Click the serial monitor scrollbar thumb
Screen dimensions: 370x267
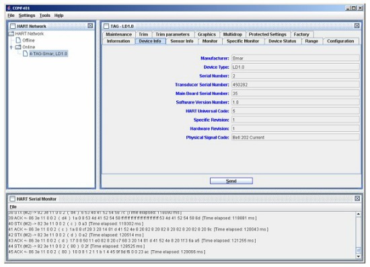[x=359, y=250]
